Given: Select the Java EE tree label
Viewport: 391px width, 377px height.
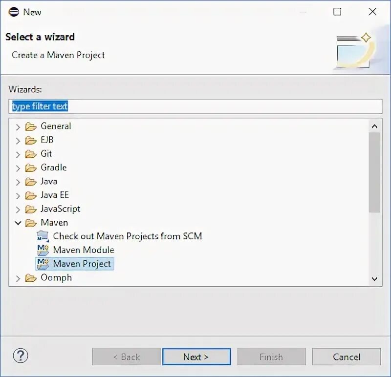Looking at the screenshot, I should click(55, 195).
